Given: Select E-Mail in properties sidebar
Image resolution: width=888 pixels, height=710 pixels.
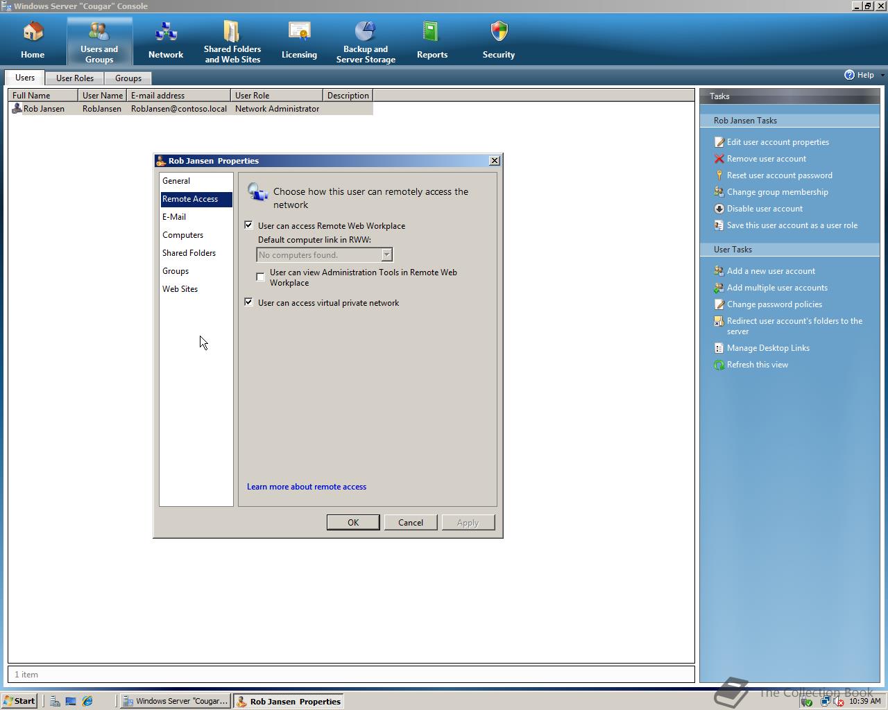Looking at the screenshot, I should click(x=196, y=217).
